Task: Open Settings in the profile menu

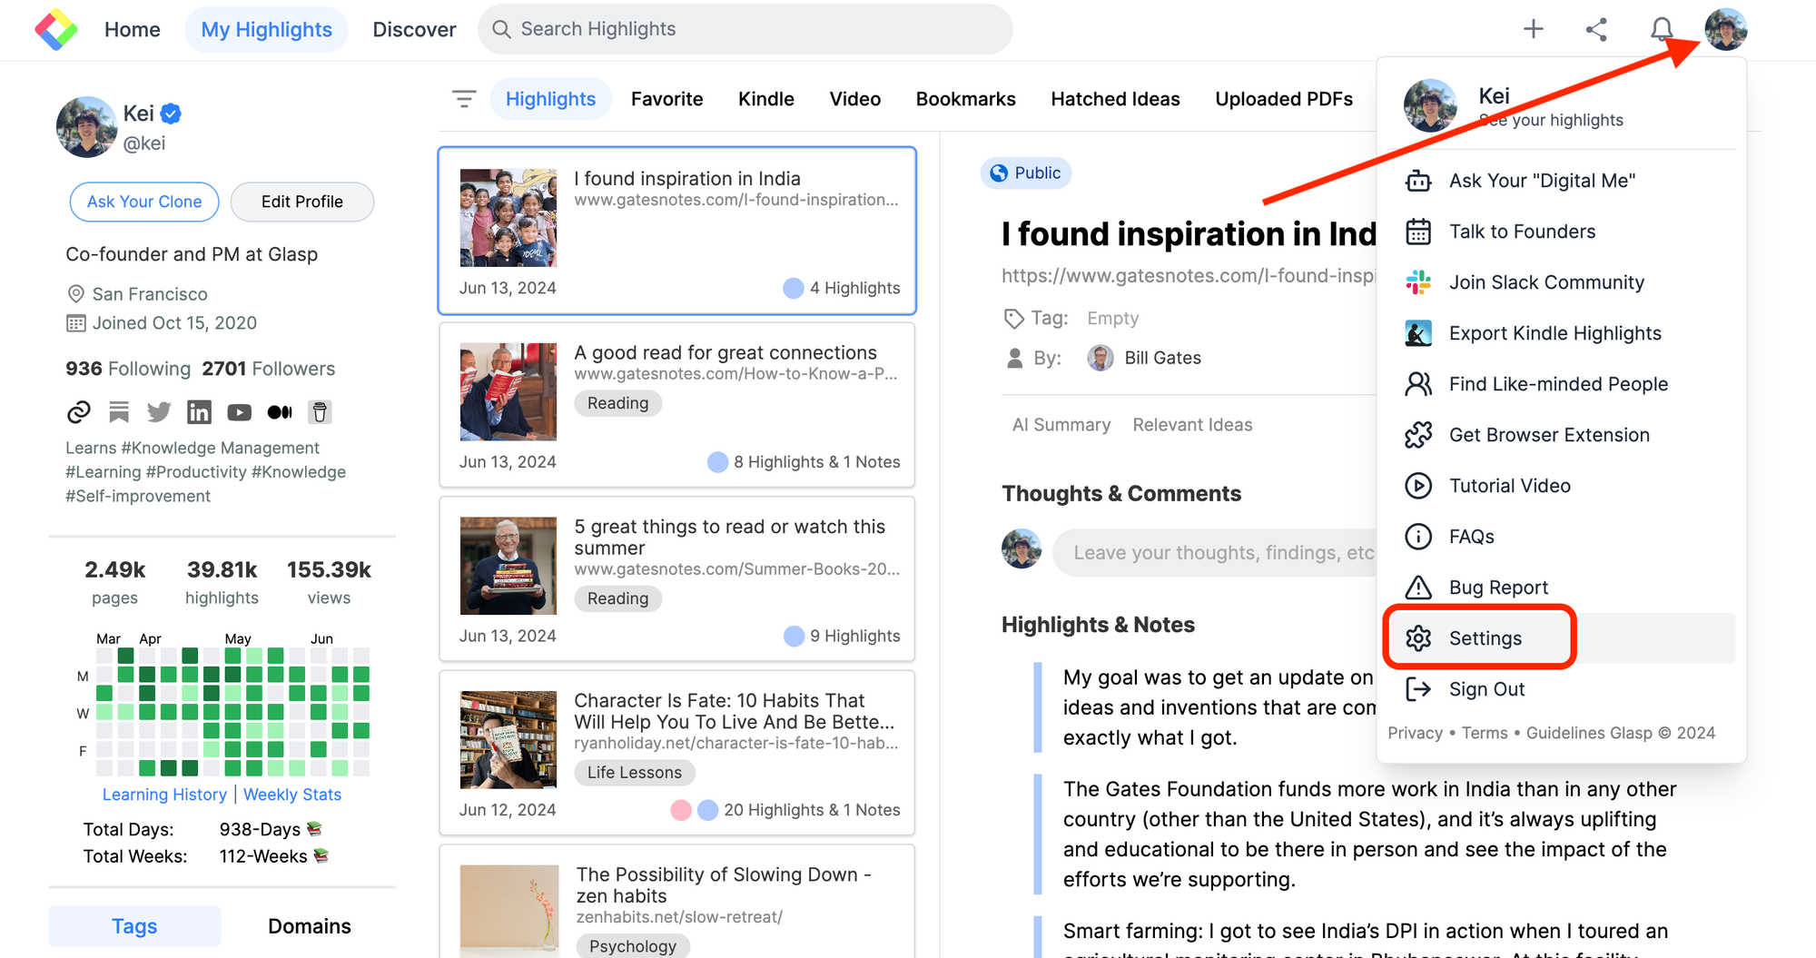Action: coord(1560,638)
